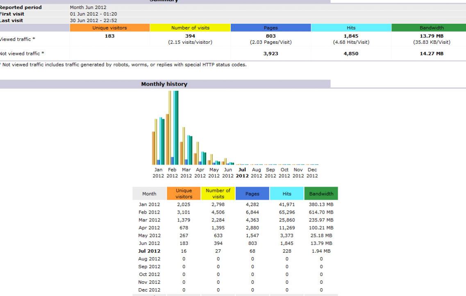
Task: Select the Jan 2012 row label in table
Action: 149,205
